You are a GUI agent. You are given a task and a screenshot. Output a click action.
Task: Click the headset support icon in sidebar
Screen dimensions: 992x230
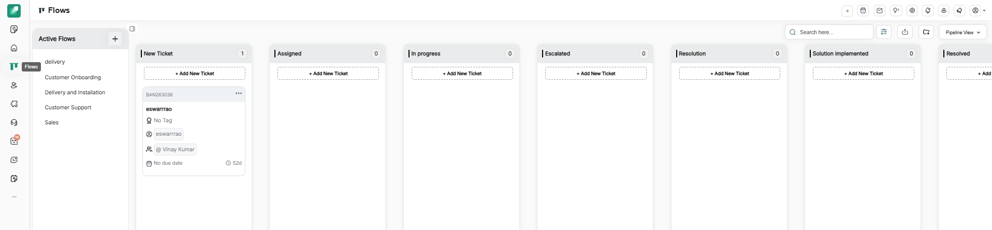click(14, 123)
